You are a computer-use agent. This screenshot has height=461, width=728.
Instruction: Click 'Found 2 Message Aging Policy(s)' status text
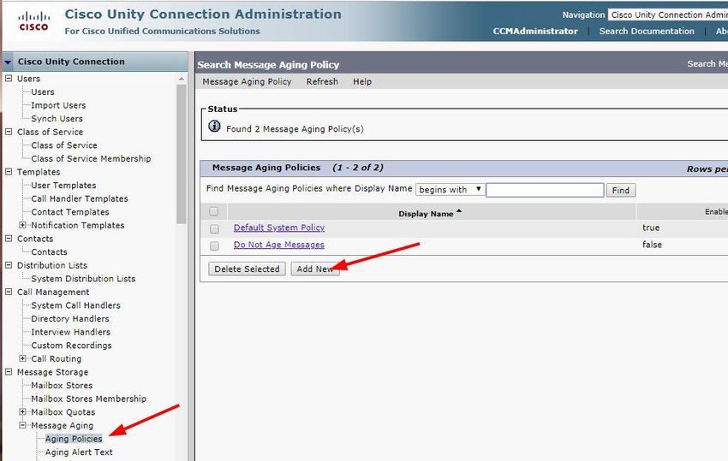pos(295,129)
